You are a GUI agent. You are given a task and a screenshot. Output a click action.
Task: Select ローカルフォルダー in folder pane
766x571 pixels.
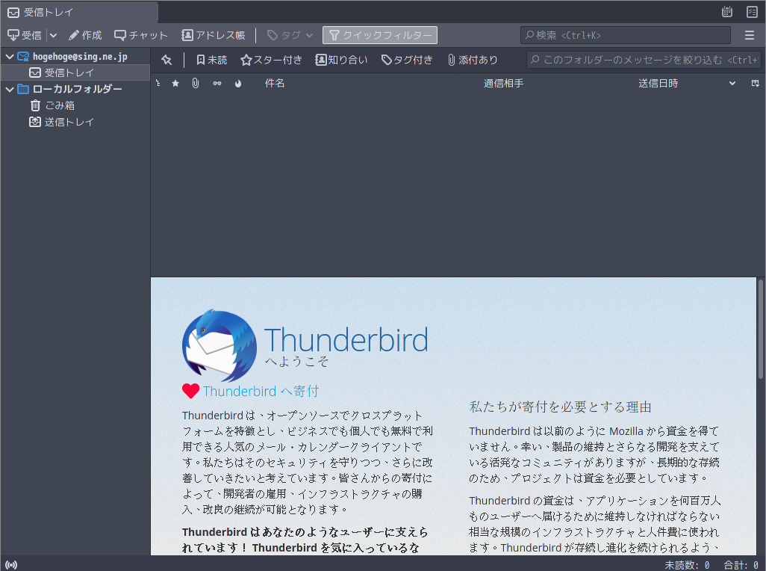pyautogui.click(x=75, y=89)
